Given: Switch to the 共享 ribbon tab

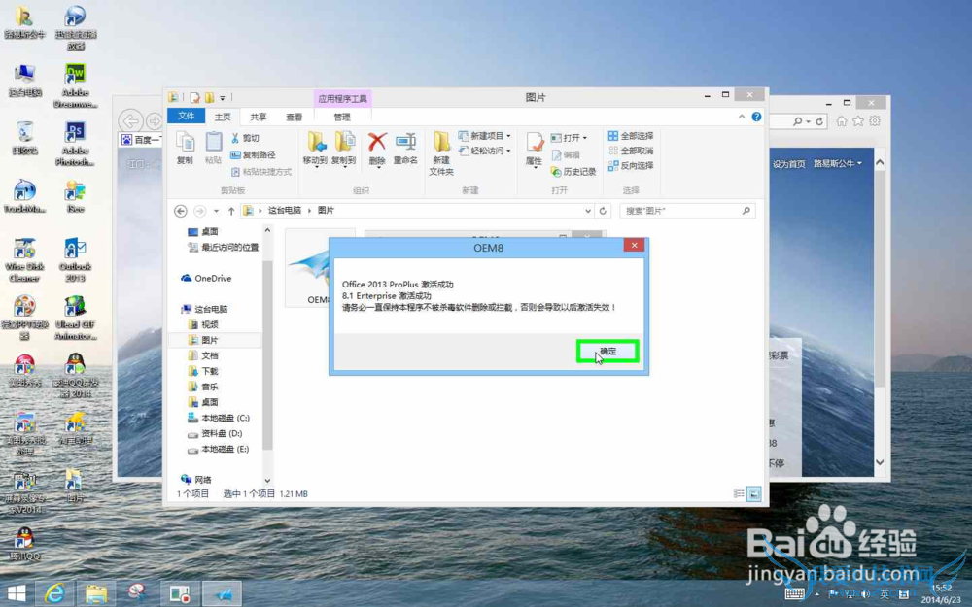Looking at the screenshot, I should 259,117.
